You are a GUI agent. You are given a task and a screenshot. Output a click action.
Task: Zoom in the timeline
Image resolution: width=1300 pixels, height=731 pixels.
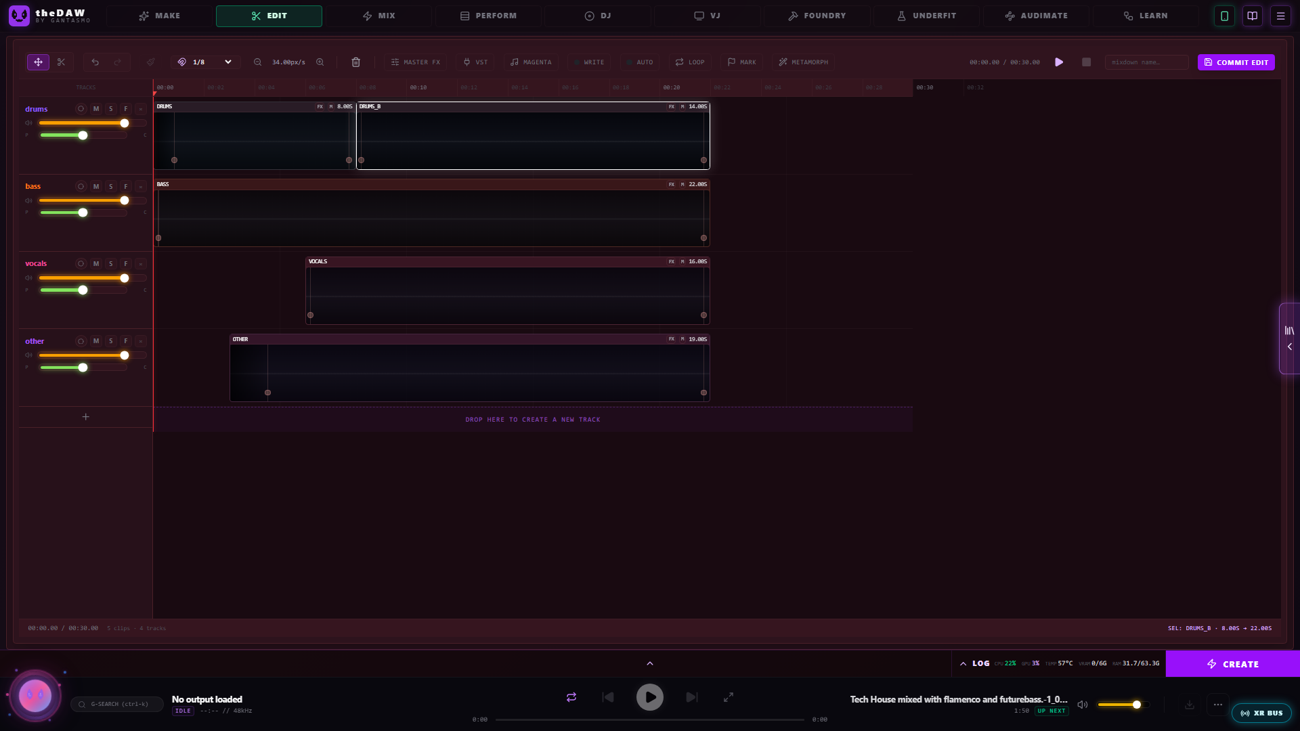point(320,62)
